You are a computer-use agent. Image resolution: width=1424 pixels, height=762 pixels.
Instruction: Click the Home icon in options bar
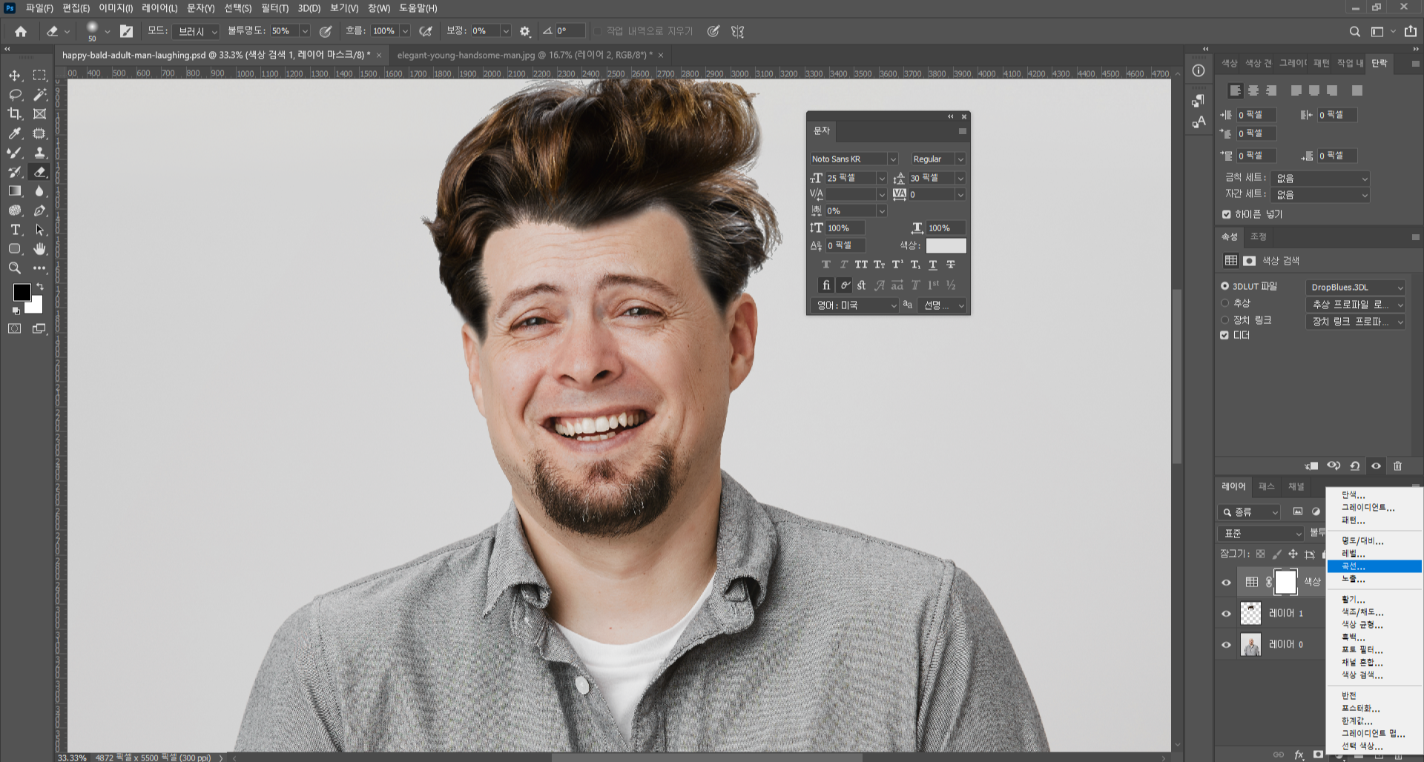(21, 31)
